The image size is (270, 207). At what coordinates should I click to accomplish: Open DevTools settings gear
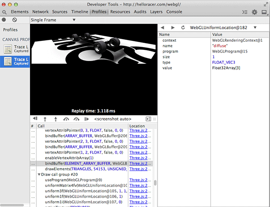click(x=254, y=12)
